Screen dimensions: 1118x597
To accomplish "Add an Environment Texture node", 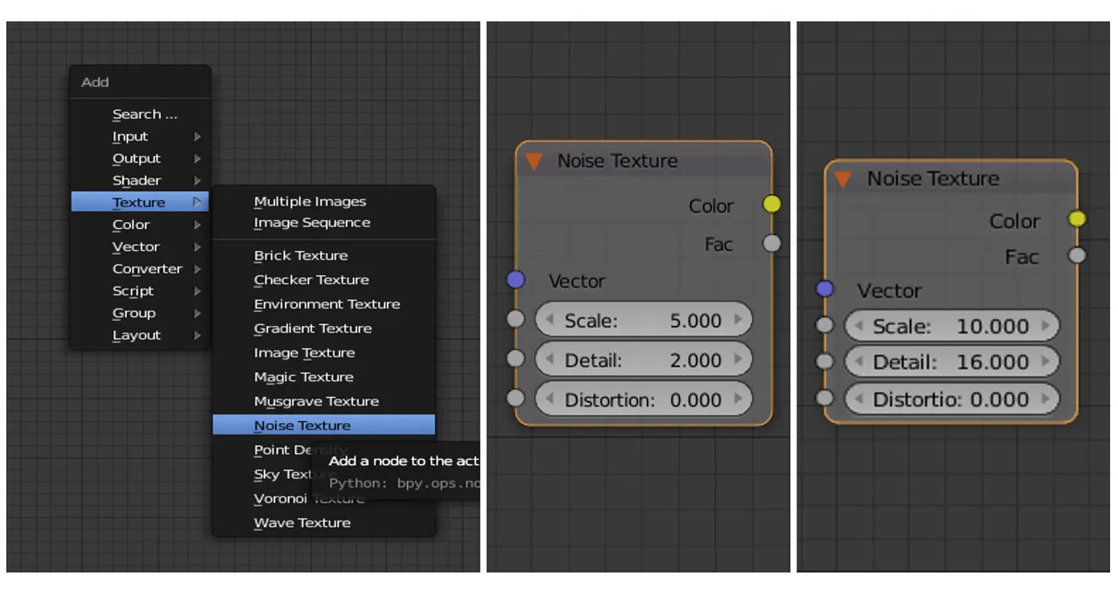I will [x=323, y=304].
